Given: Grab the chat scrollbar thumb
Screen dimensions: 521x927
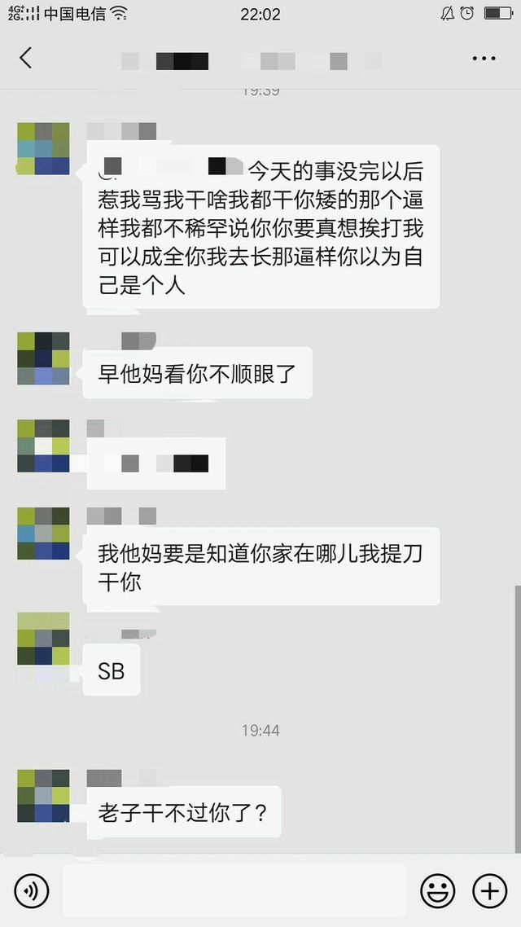Looking at the screenshot, I should tap(518, 718).
